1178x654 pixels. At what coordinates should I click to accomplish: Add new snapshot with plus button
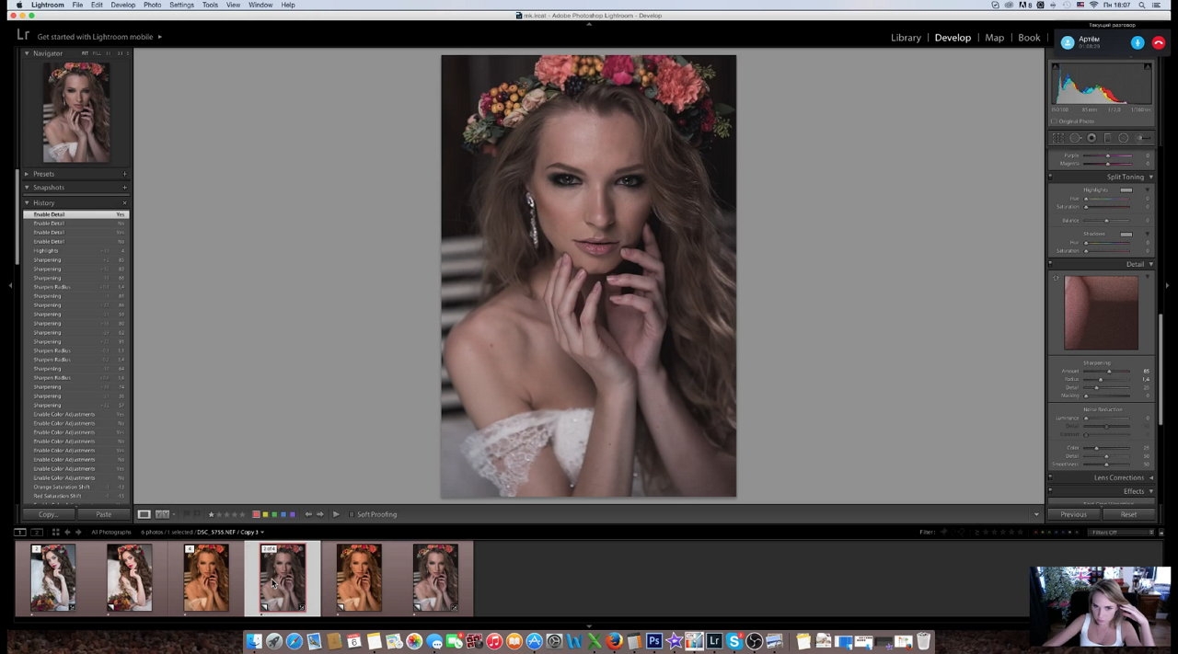[x=124, y=188]
